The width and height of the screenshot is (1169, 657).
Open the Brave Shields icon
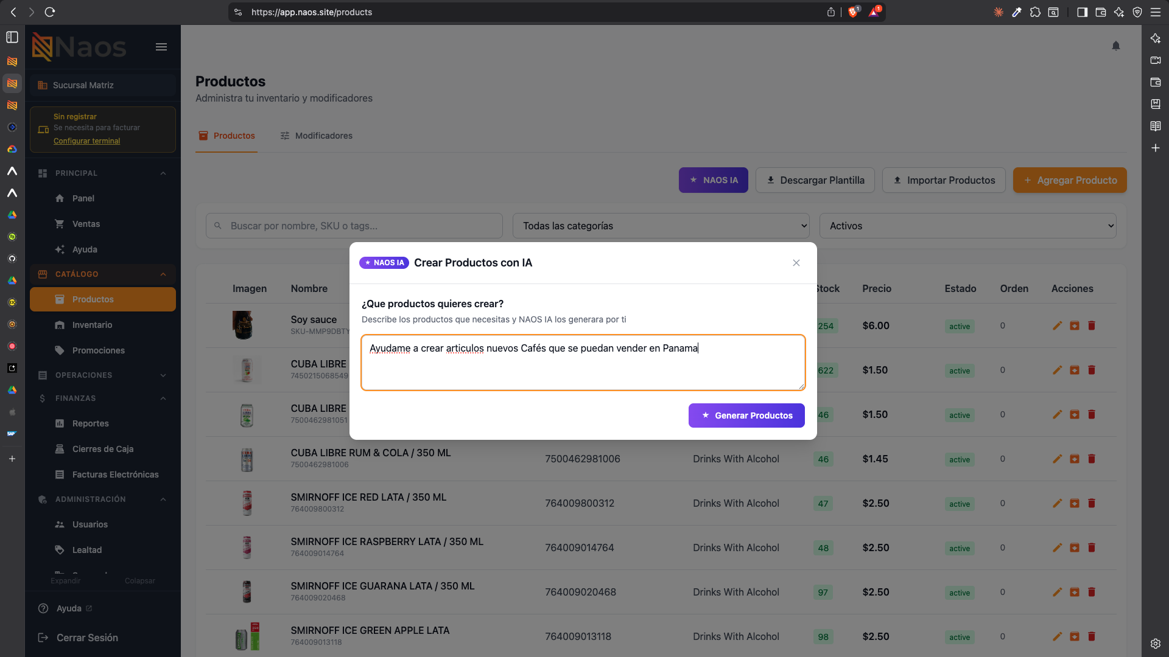click(x=853, y=12)
